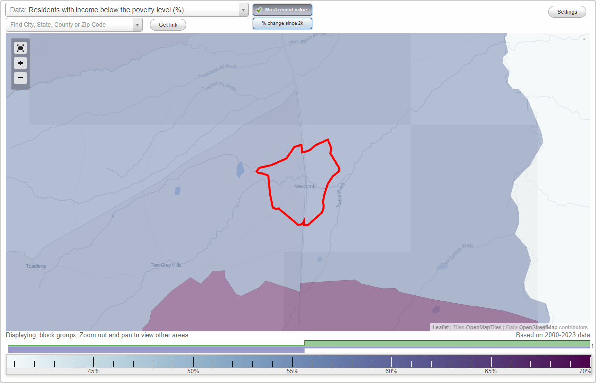Zoom in using the plus icon
The image size is (596, 383).
tap(20, 63)
